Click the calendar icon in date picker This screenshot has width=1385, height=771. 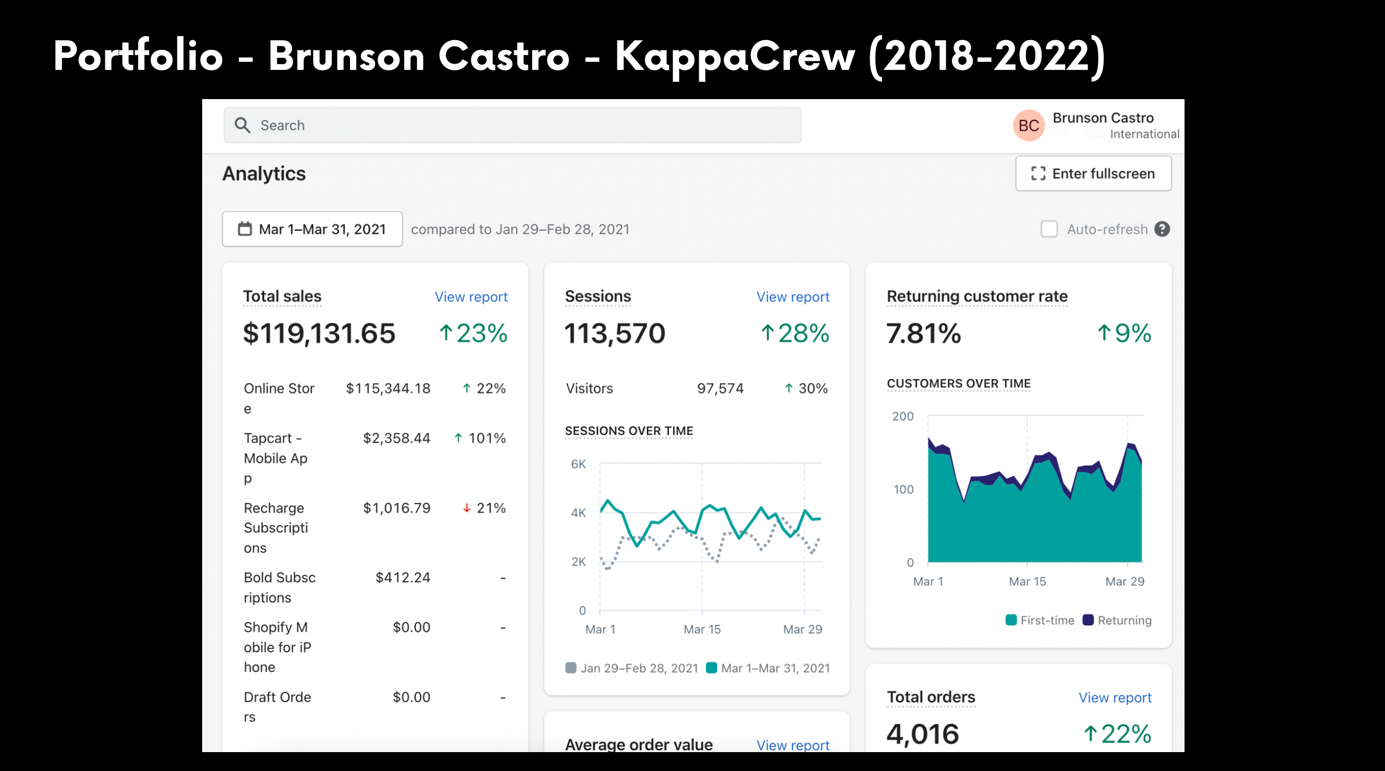[x=245, y=229]
